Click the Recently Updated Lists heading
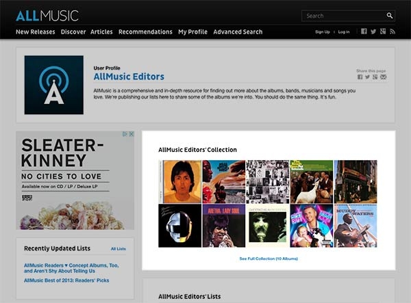 57,248
